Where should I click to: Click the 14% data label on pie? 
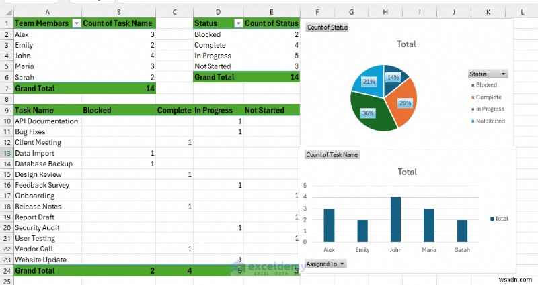pyautogui.click(x=393, y=77)
